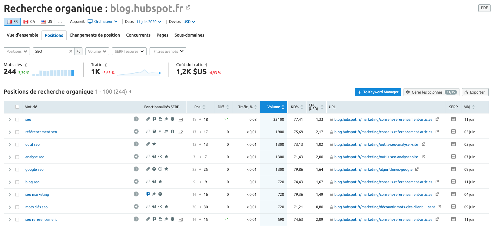
Task: Open blog.hubspot.fr external link icon in title
Action: click(x=188, y=8)
